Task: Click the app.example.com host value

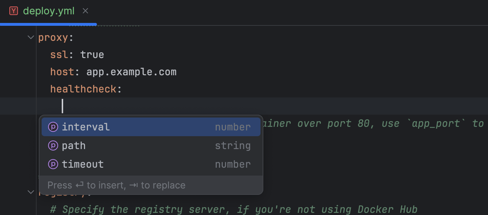Action: pos(131,72)
